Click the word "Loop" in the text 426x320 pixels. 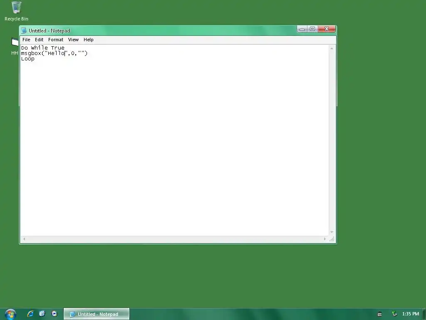28,59
